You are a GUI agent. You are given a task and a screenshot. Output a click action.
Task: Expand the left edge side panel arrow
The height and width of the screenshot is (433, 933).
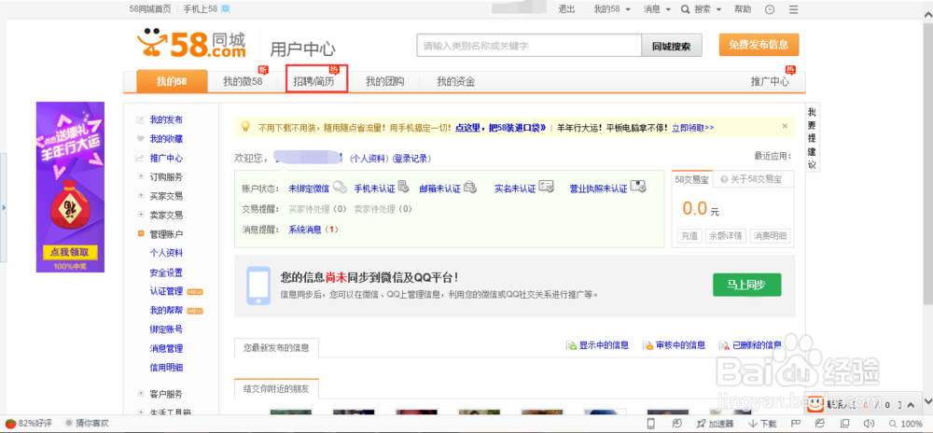(x=4, y=208)
